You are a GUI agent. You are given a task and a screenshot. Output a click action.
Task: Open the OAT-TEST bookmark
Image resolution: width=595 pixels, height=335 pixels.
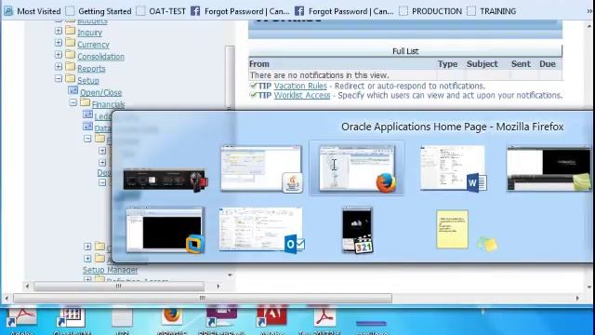click(161, 11)
